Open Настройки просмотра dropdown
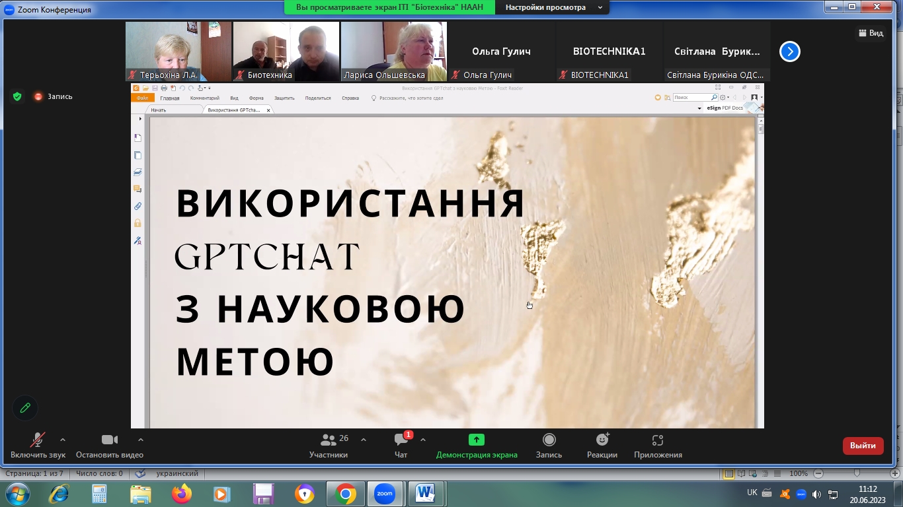Image resolution: width=903 pixels, height=507 pixels. [x=554, y=7]
